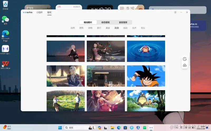The width and height of the screenshot is (211, 131).
Task: Pick the Nezuko kneeling wallpaper
Action: (106, 51)
